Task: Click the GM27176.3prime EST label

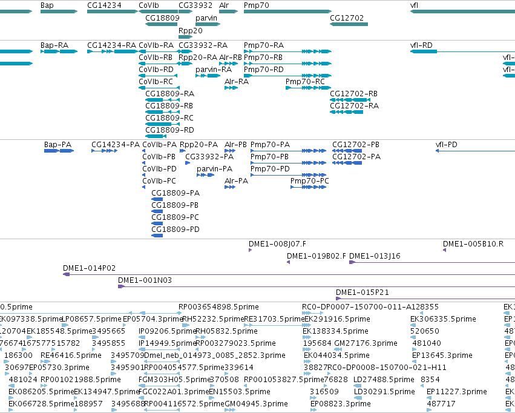Action: pyautogui.click(x=366, y=343)
